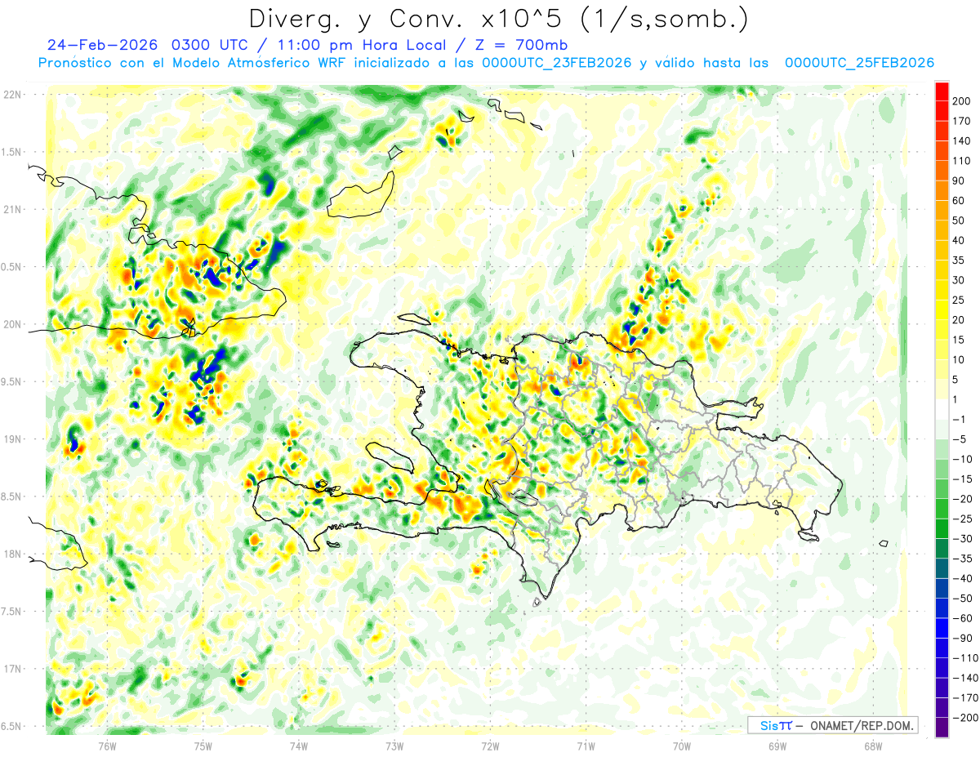Click the colorbar label '-170'

(x=967, y=698)
